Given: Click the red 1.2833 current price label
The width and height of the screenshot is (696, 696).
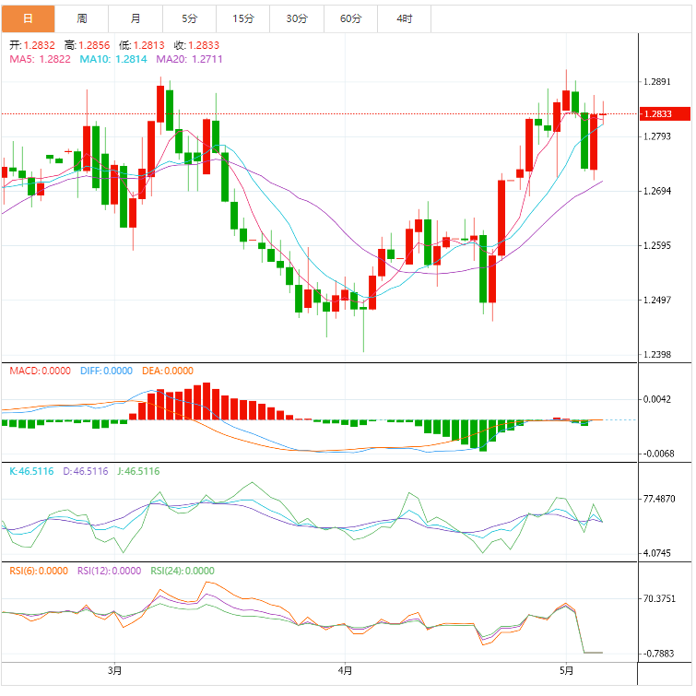Looking at the screenshot, I should pos(665,113).
